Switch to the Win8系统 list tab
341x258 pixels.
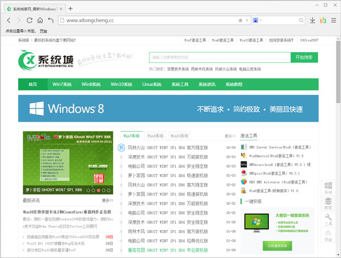[156, 136]
